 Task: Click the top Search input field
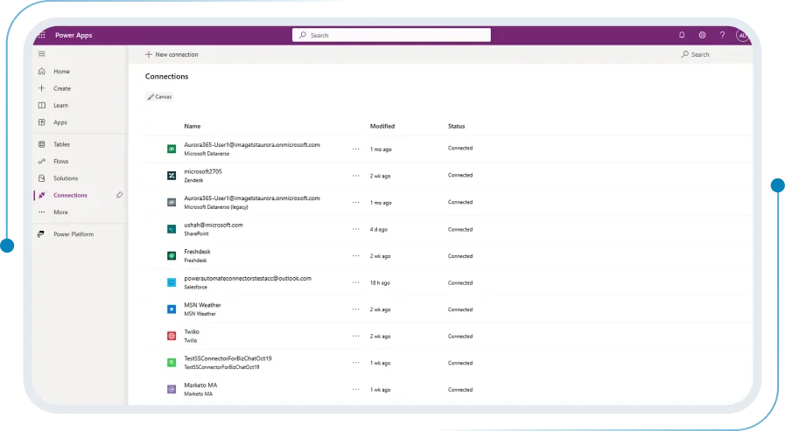pos(391,35)
